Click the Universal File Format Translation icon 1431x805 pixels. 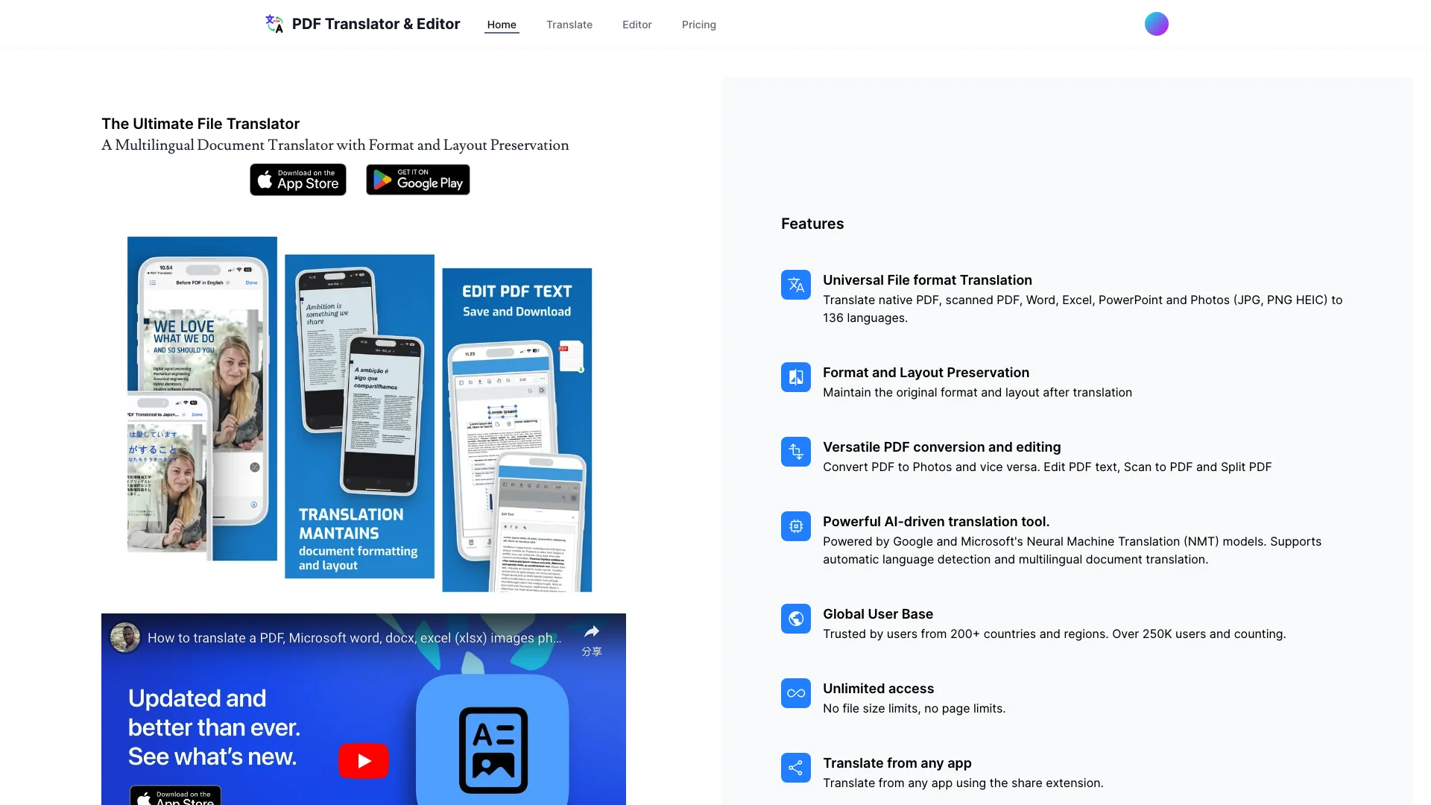796,285
